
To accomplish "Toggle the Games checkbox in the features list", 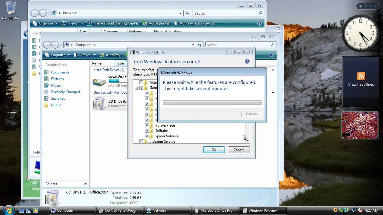I will tap(141, 88).
